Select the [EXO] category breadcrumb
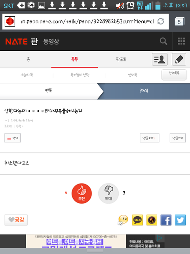This screenshot has height=254, width=190. point(144,90)
